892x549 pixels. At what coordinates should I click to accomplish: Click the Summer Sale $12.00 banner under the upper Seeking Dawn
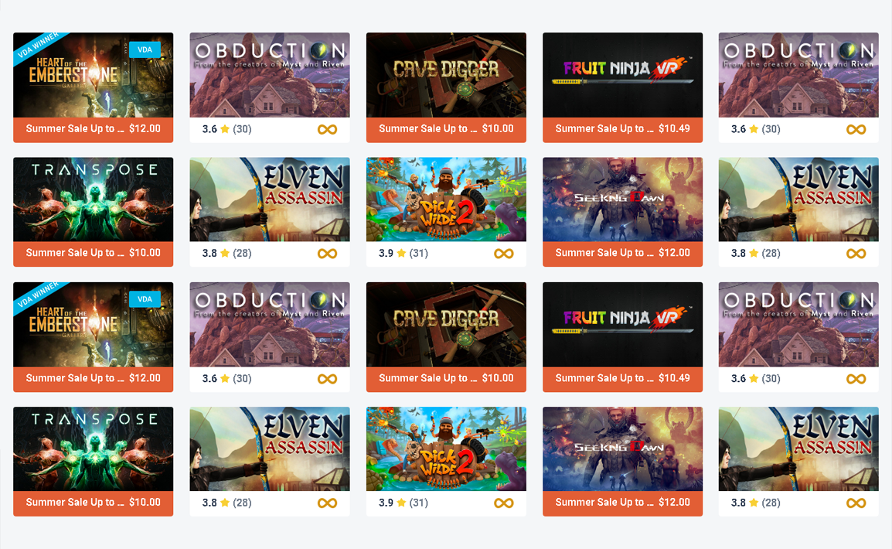tap(622, 253)
